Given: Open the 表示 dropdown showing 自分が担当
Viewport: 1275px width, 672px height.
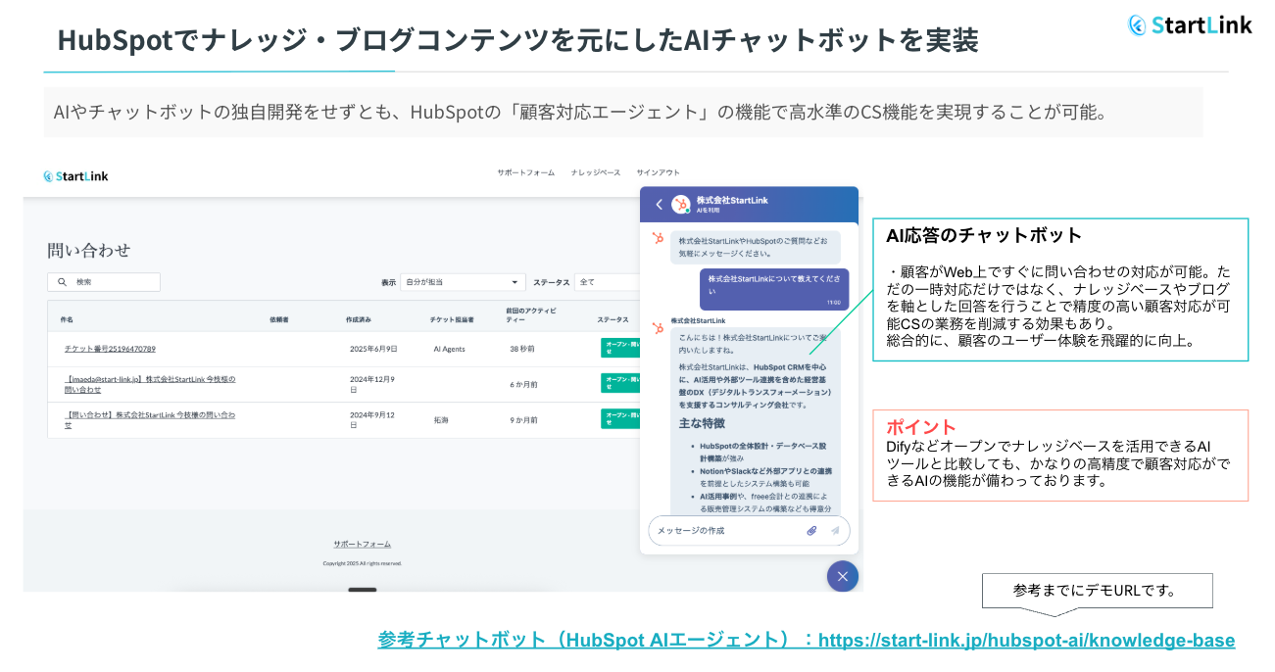Looking at the screenshot, I should tap(463, 282).
